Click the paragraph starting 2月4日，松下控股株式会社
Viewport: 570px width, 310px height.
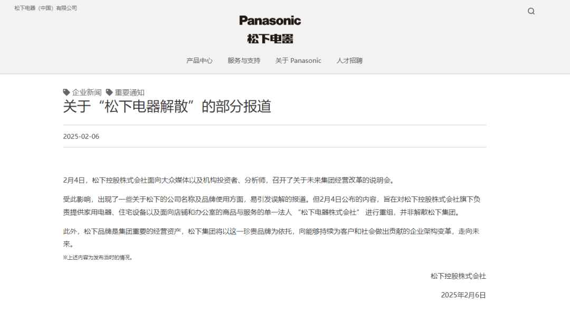click(230, 180)
